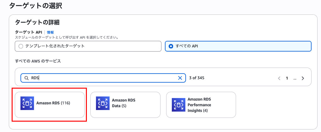Click the テンプレート化されたターゲット option tile

click(88, 46)
